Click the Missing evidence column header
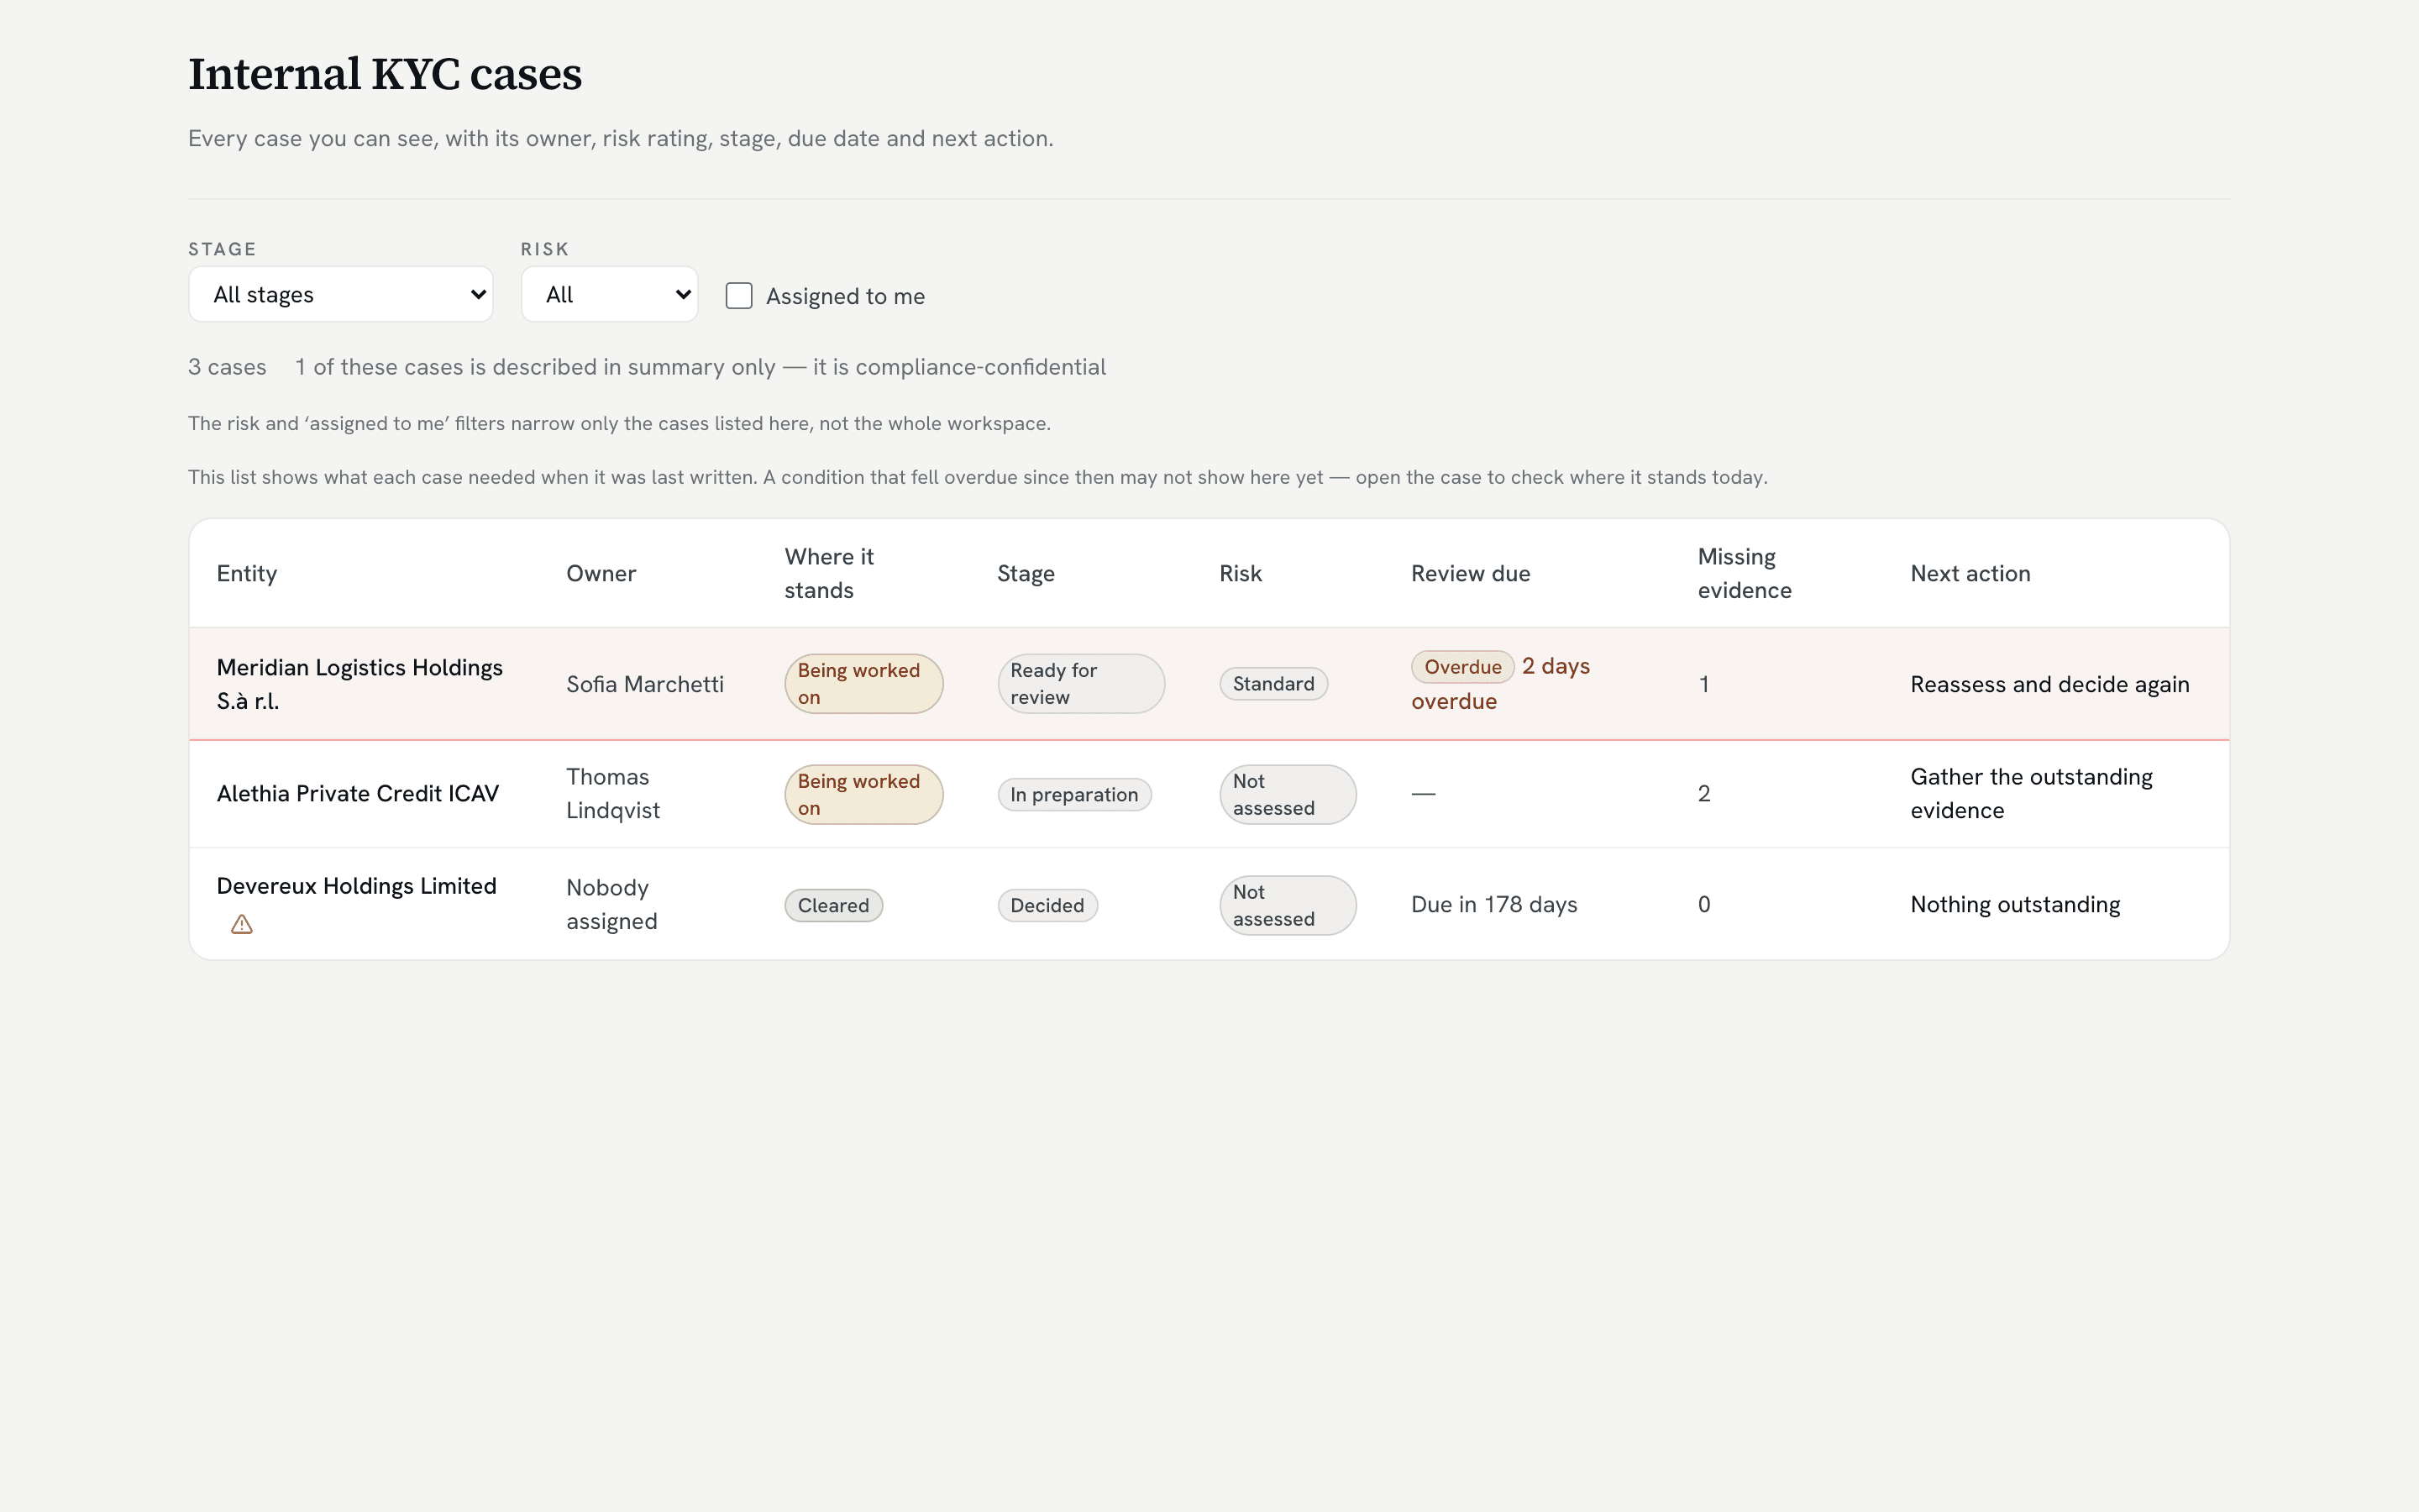2419x1512 pixels. [1745, 573]
